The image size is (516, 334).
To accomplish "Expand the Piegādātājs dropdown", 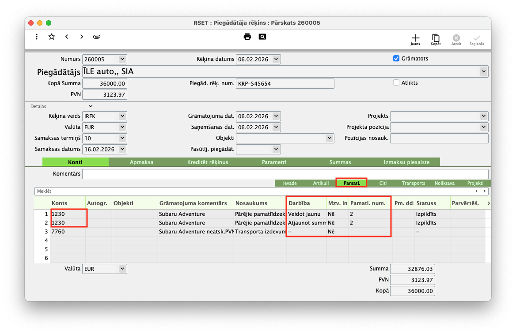I will 484,71.
